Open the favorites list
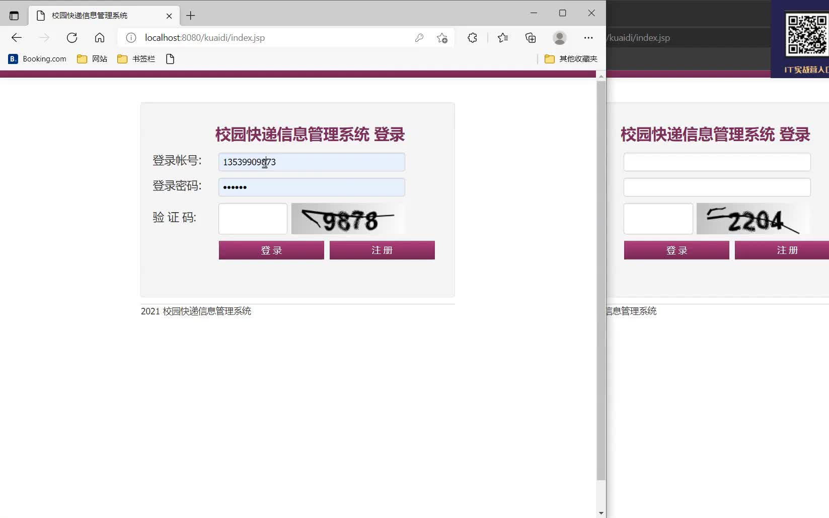 (x=502, y=38)
